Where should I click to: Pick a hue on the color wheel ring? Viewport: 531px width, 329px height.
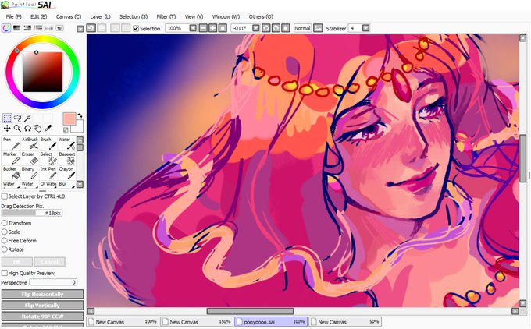pos(42,39)
